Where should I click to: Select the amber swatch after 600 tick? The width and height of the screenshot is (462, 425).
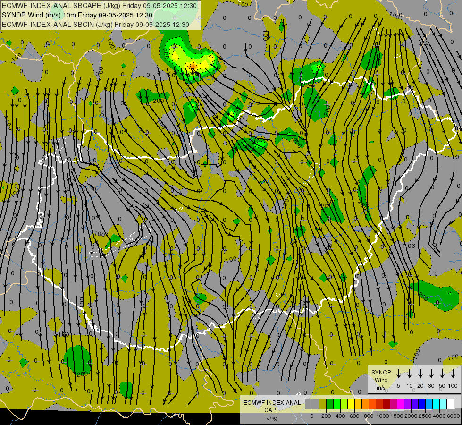pos(358,404)
